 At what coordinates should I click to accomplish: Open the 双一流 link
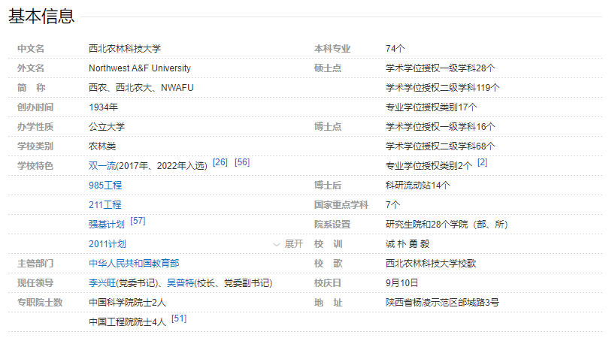coord(102,166)
